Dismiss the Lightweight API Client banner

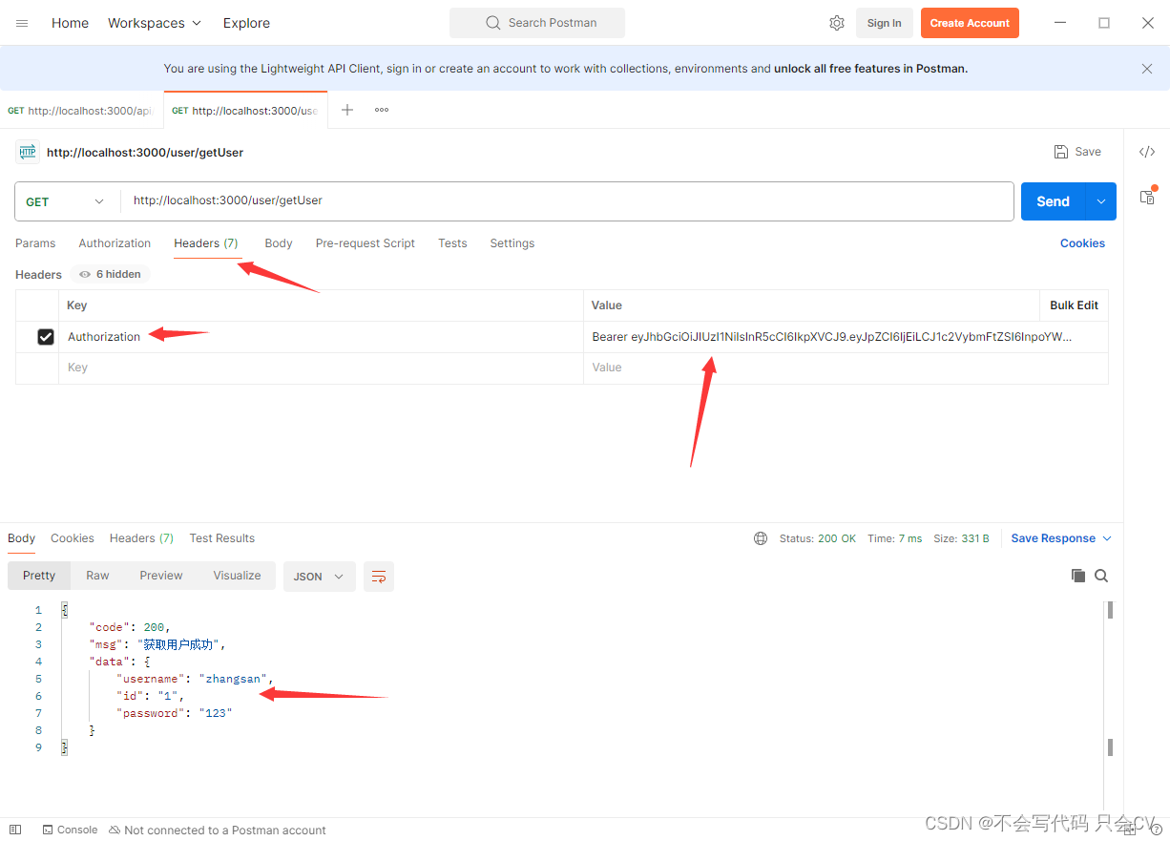point(1147,69)
